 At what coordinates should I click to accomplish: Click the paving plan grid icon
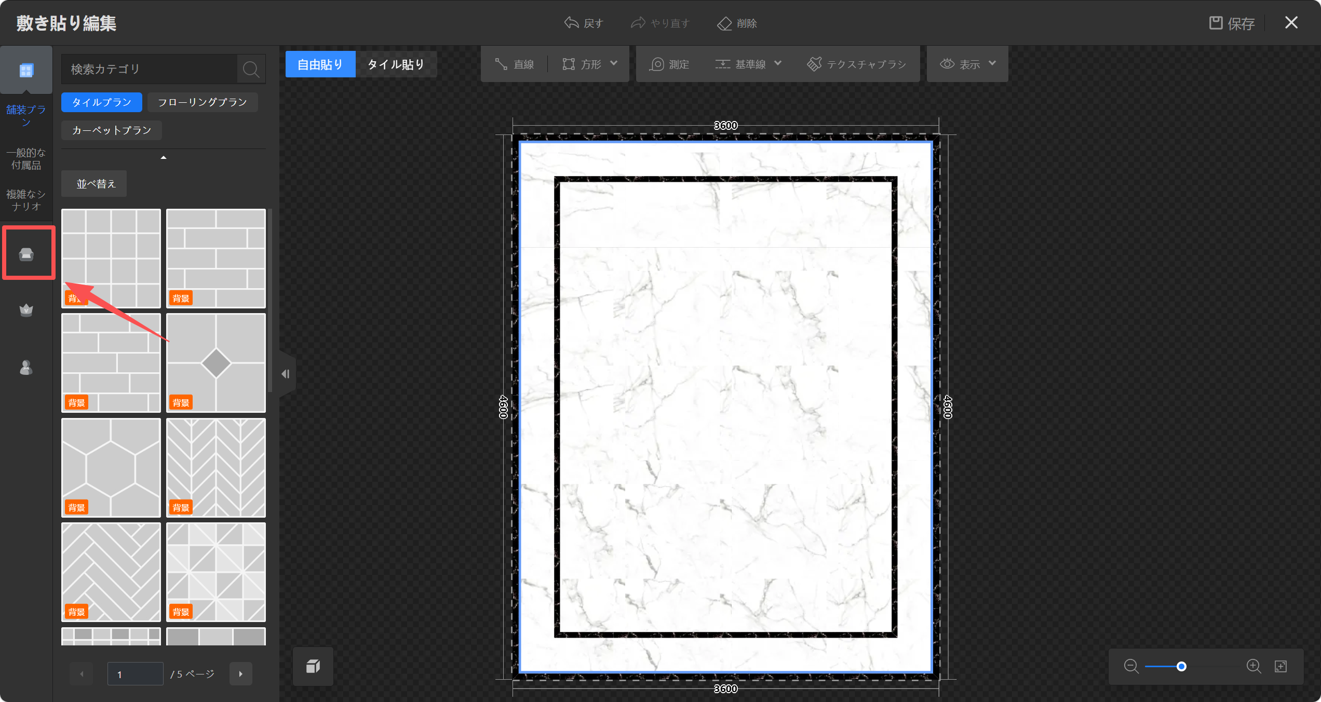pyautogui.click(x=26, y=70)
